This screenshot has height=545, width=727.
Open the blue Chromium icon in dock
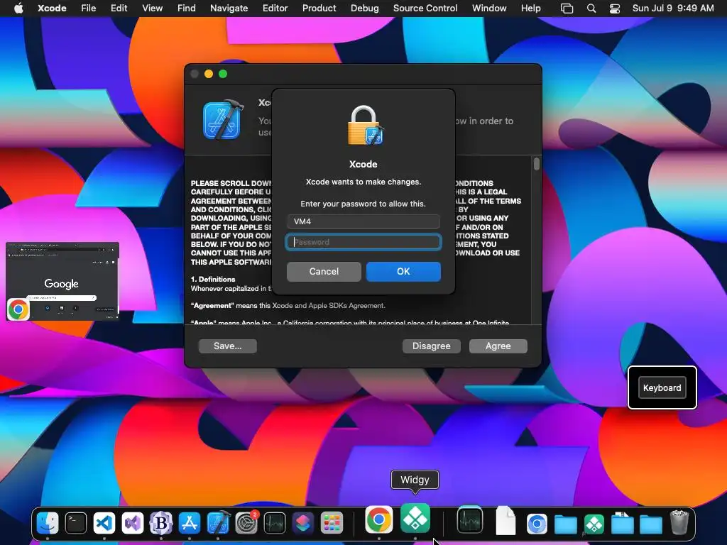(537, 524)
